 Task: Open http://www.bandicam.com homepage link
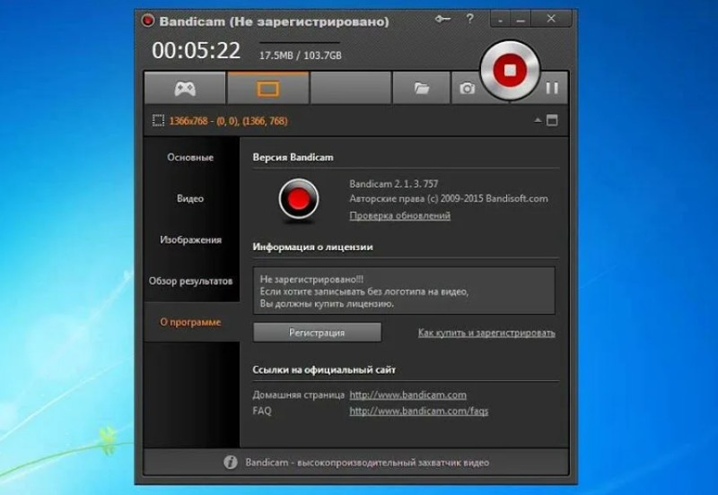(x=408, y=395)
